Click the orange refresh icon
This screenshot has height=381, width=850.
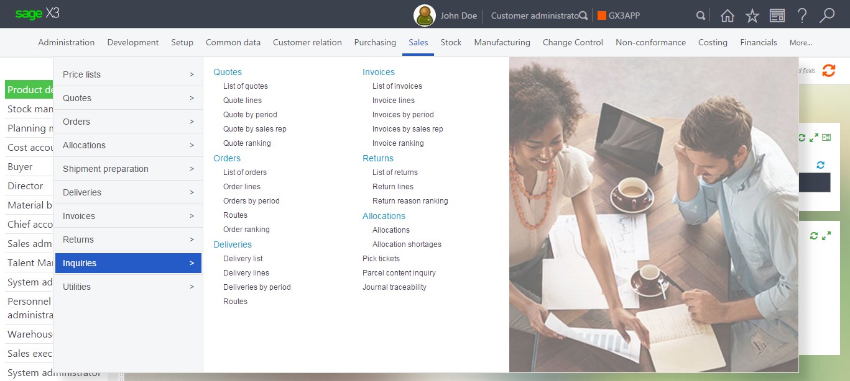coord(829,71)
